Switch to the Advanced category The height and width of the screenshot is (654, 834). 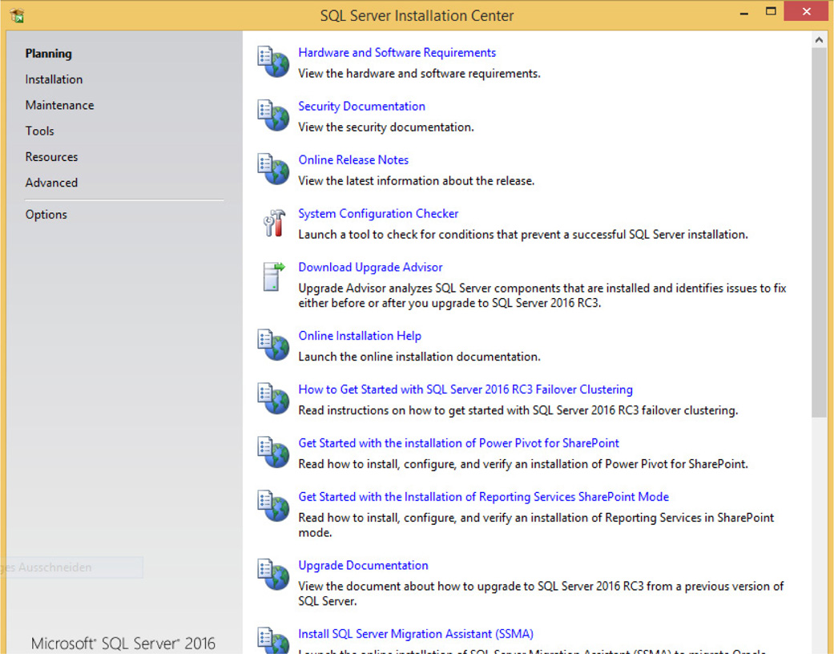point(51,183)
